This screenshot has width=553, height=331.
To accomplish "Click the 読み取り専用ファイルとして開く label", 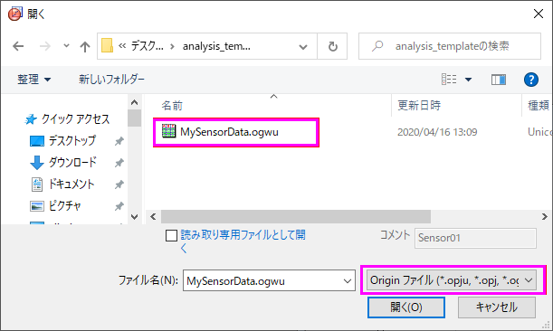I will coord(243,241).
